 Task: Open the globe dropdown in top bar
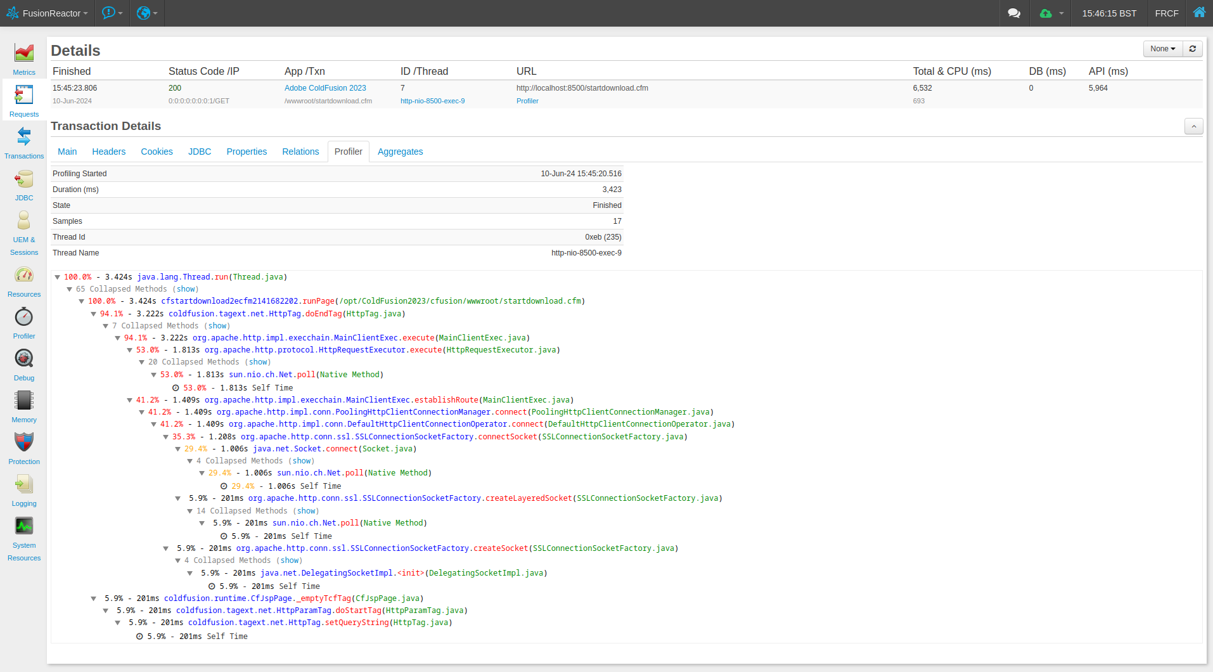[x=147, y=13]
